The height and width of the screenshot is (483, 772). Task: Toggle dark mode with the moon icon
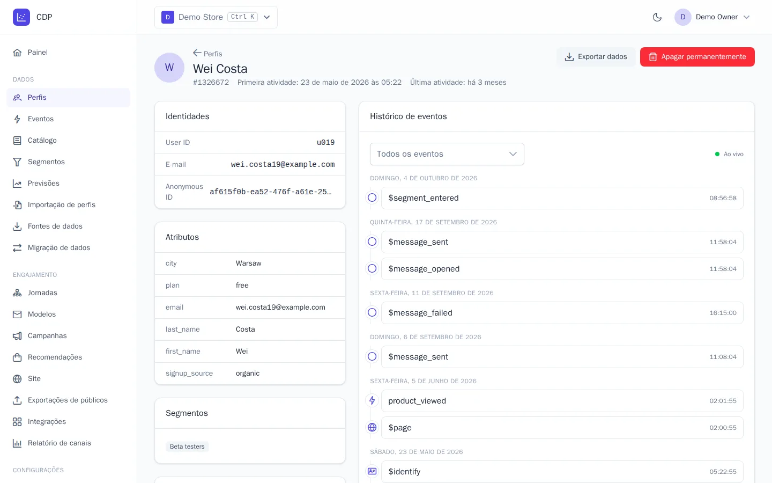point(657,17)
